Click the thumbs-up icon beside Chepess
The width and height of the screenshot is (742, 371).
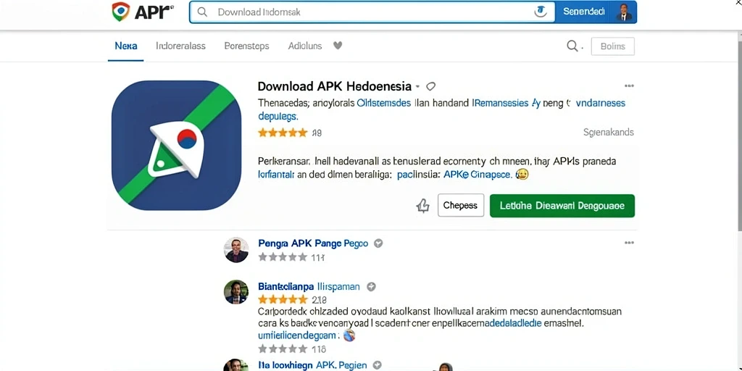point(422,205)
